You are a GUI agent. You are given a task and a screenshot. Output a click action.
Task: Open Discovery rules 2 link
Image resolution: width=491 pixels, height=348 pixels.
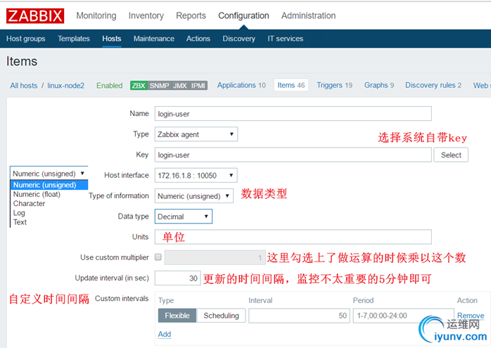(433, 85)
